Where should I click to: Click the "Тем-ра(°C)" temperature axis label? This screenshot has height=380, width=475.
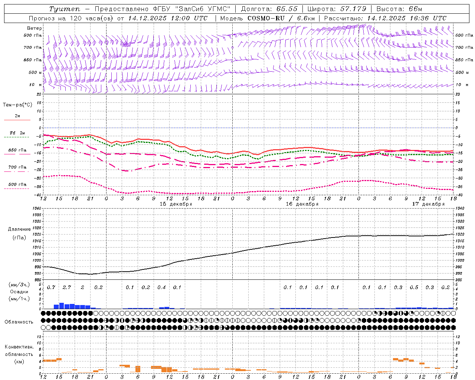pos(17,105)
